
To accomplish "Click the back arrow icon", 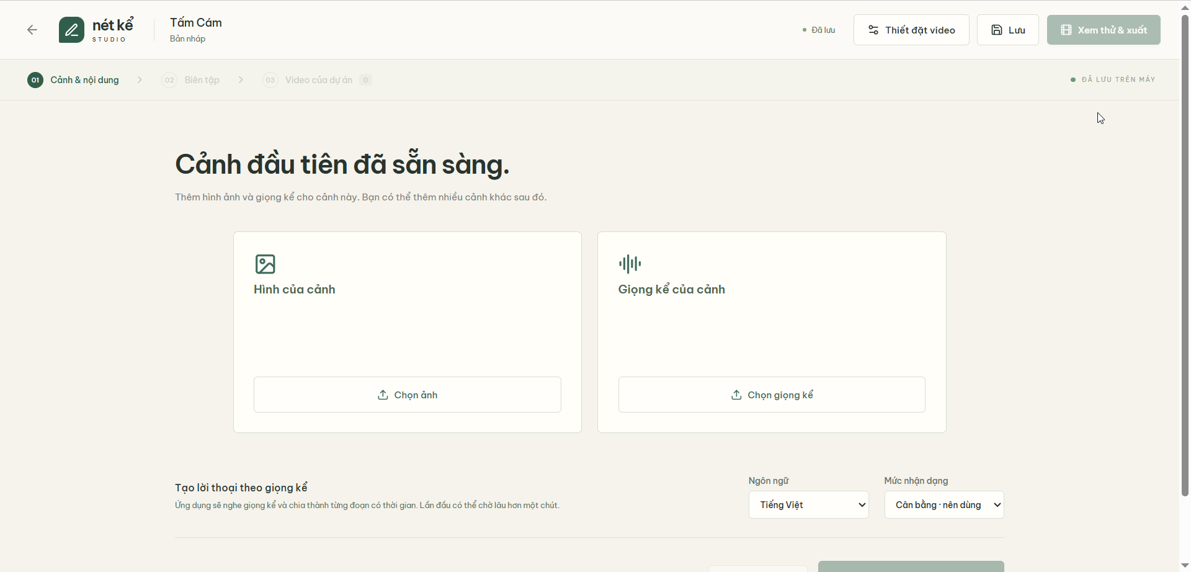I will tap(32, 30).
